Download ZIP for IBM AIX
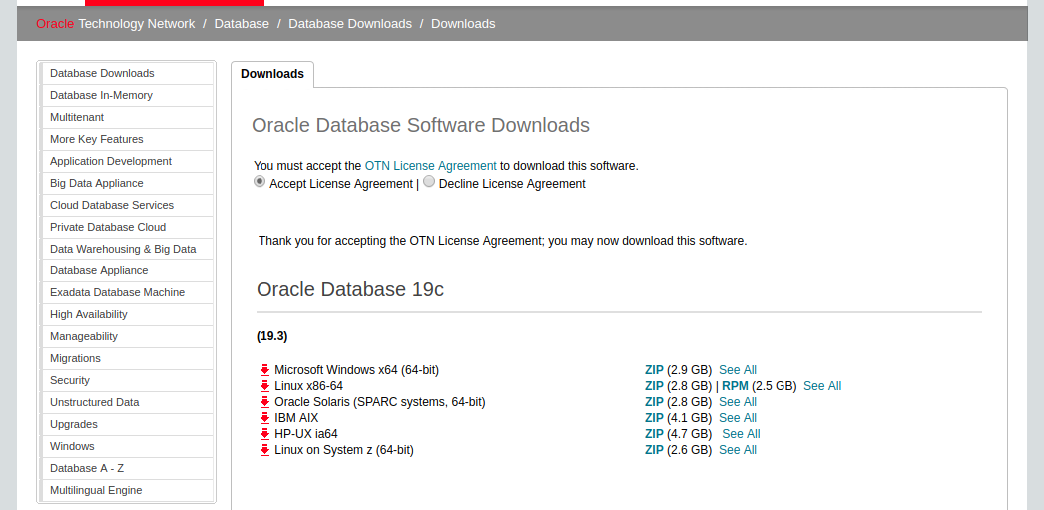The height and width of the screenshot is (510, 1044). (x=654, y=418)
